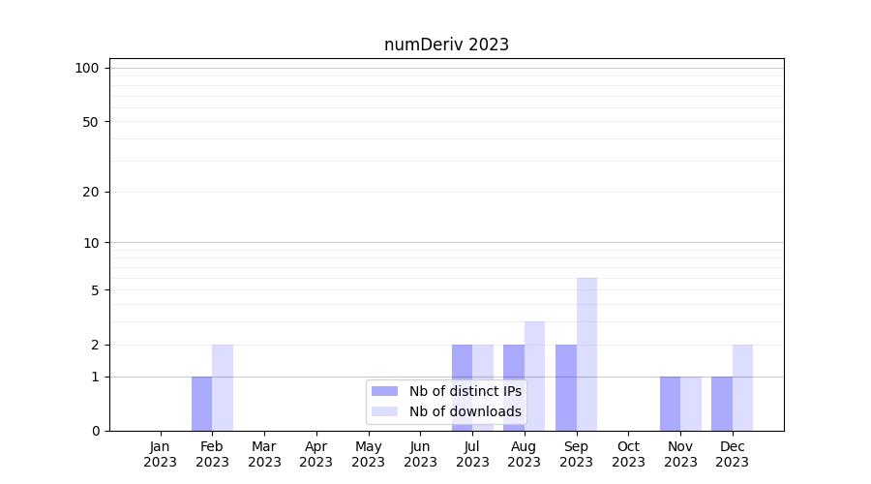
Task: Click the 'Oct 2023' x-axis label
Action: 628,454
